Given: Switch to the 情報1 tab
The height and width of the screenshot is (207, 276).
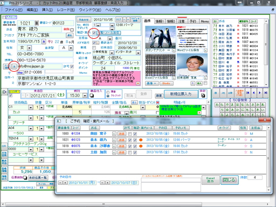Looking at the screenshot, I should 160,21.
